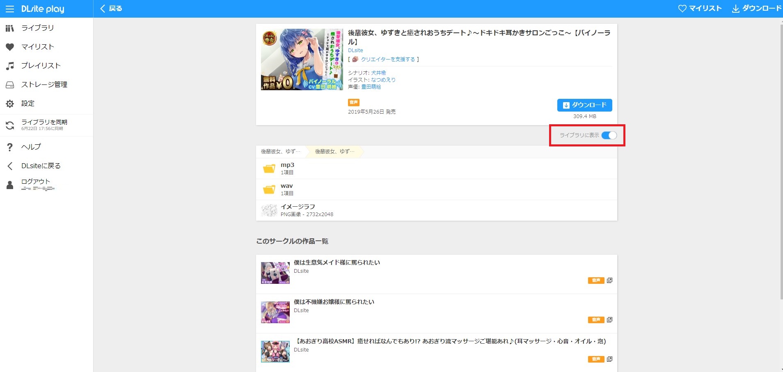This screenshot has width=783, height=372.
Task: Select the first breadcrumb 後輩彼女、ゆず…
Action: 281,151
